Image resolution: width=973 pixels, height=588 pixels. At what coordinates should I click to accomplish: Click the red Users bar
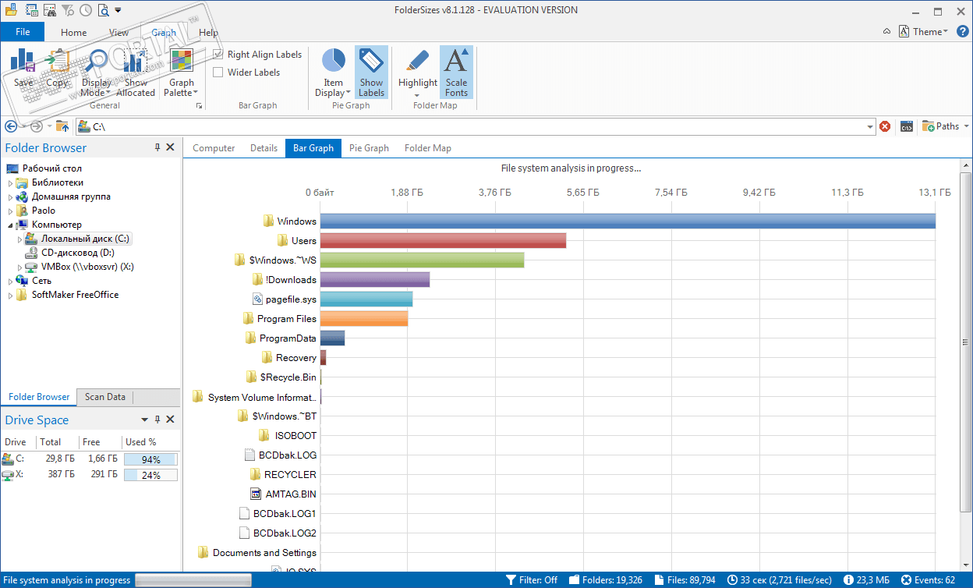coord(443,241)
